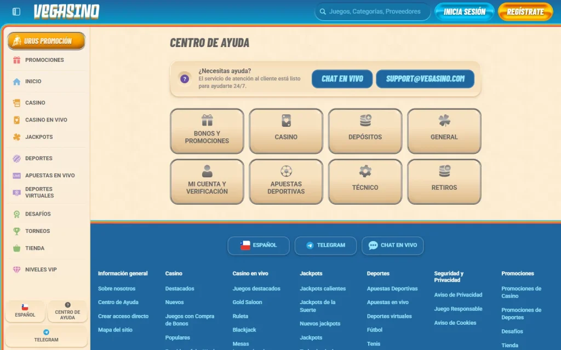
Task: Open the Aviso de Cookies link
Action: (x=455, y=323)
